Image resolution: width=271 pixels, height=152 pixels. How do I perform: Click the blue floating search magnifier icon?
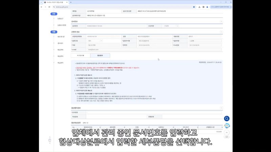[x=227, y=119]
